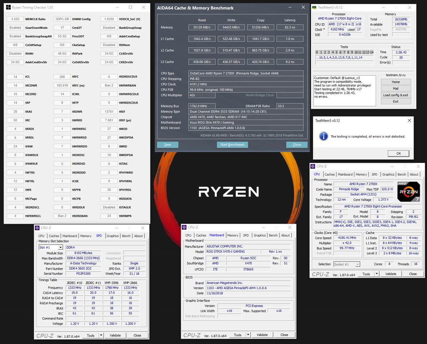Open the Slot #1 dropdown in CPU-Z SPD
427x344 pixels.
(x=60, y=247)
